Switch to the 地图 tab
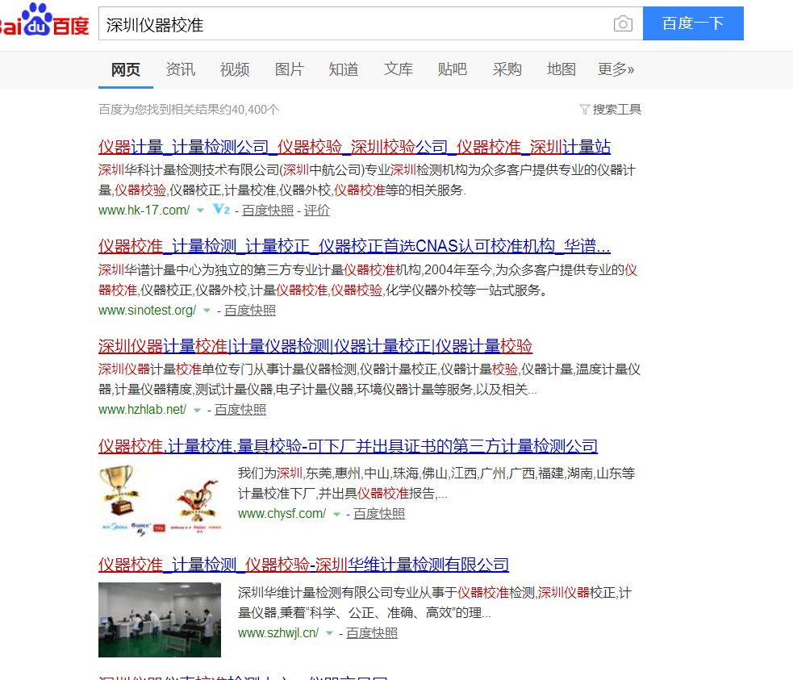 click(561, 69)
